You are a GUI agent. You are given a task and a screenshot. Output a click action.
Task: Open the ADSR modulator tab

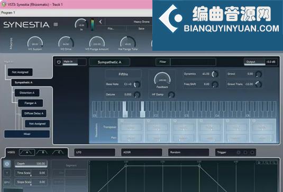(142, 152)
